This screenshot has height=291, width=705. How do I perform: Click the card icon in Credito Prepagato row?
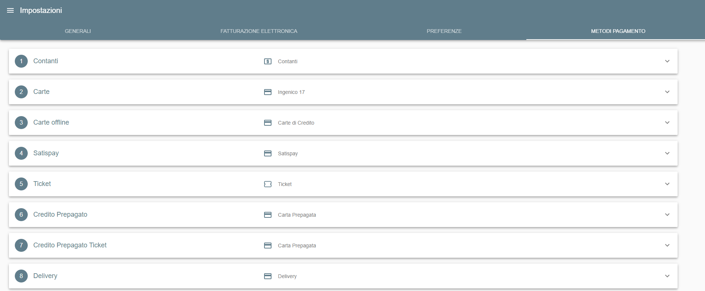268,215
